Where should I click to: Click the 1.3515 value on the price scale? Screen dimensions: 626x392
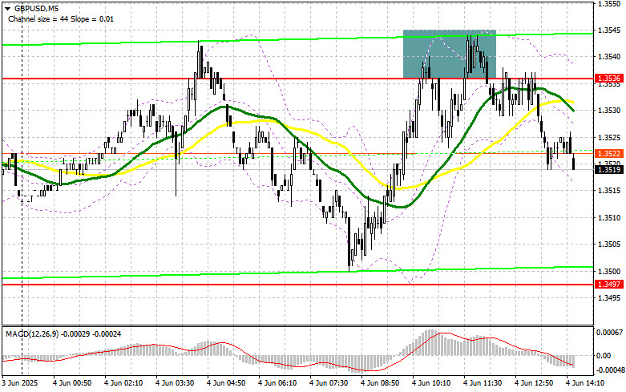coord(609,191)
